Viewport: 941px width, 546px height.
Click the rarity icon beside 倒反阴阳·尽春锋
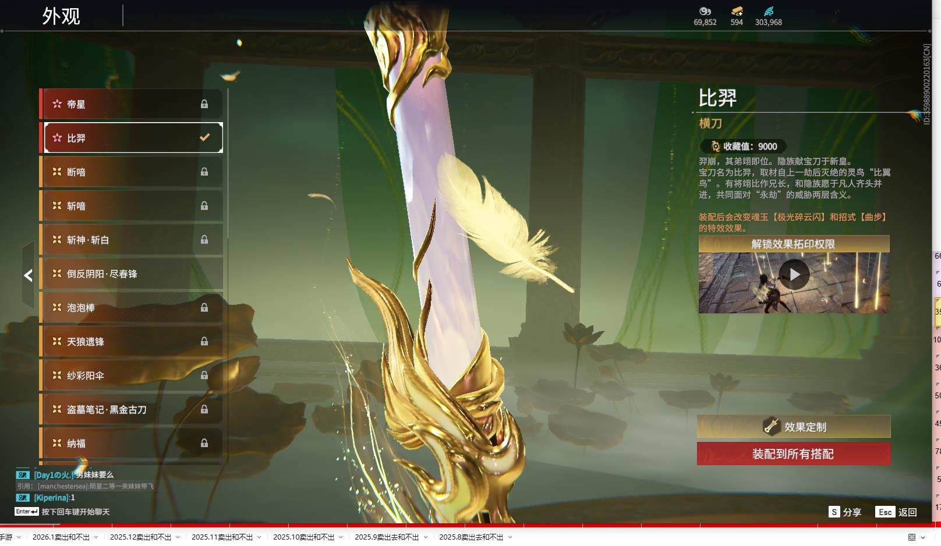pos(57,273)
